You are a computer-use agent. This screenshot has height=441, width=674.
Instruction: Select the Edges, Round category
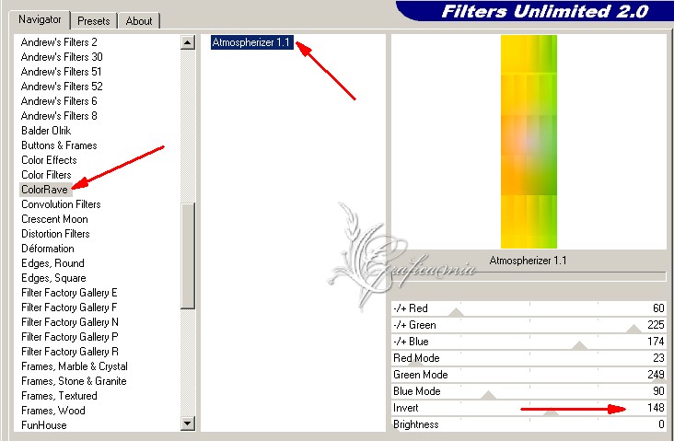tap(52, 263)
